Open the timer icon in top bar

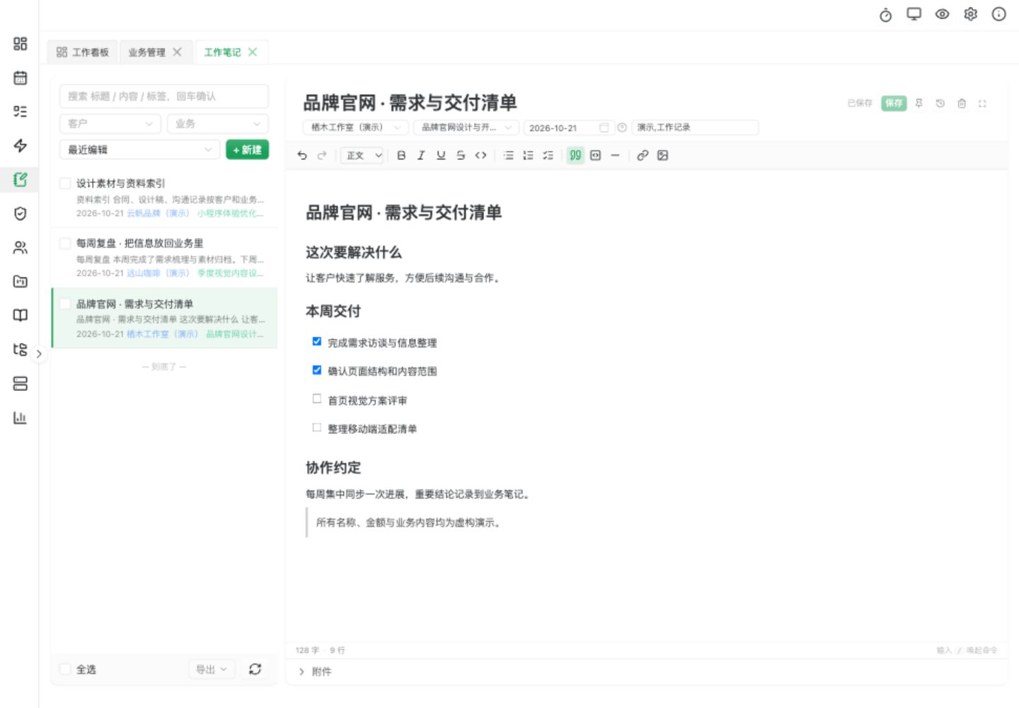(885, 15)
